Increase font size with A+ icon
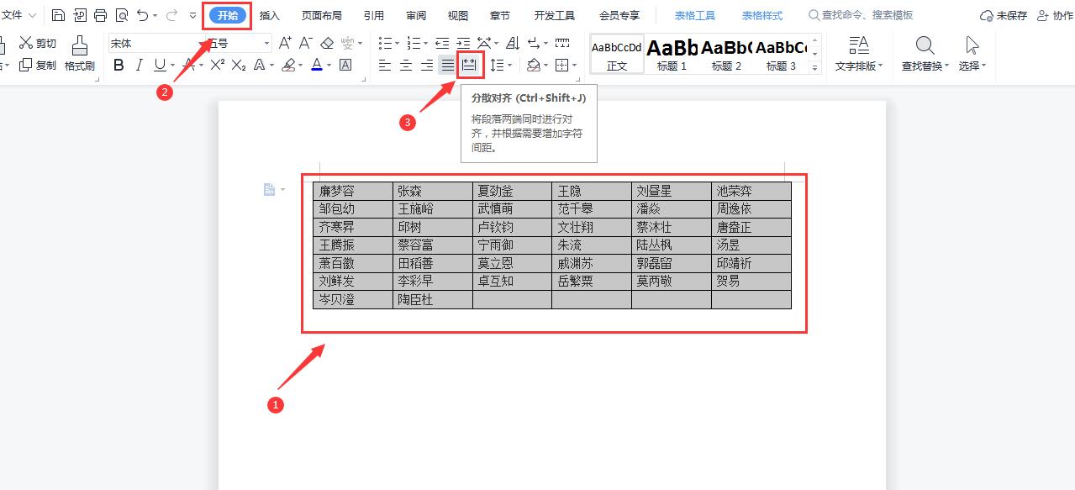Viewport: 1075px width, 490px height. tap(285, 43)
